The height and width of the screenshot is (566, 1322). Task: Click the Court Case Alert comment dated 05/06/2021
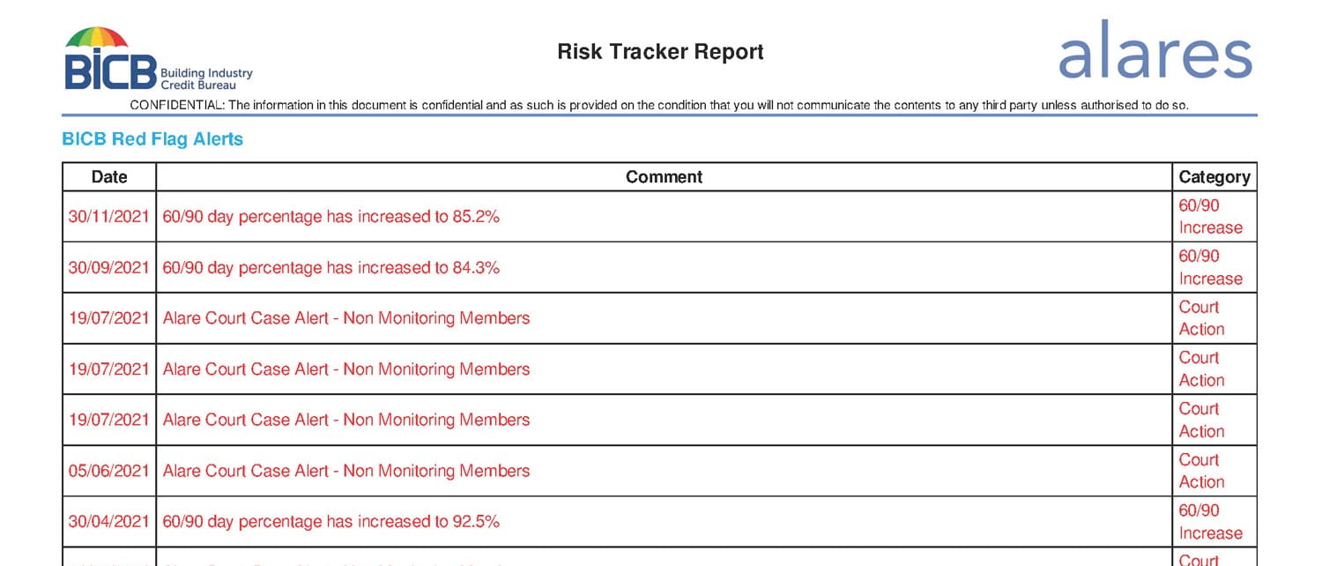[x=346, y=471]
